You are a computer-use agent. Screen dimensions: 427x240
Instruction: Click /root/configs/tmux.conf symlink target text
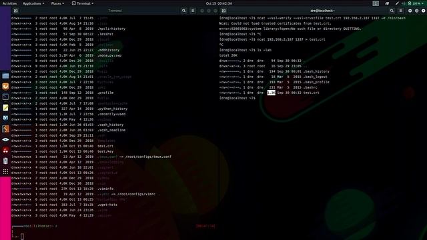(148, 157)
